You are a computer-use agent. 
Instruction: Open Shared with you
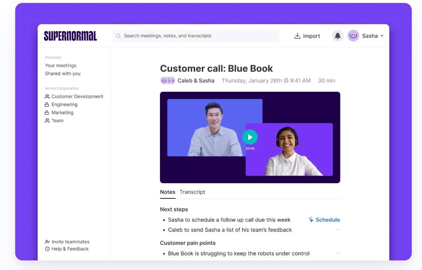[x=63, y=73]
